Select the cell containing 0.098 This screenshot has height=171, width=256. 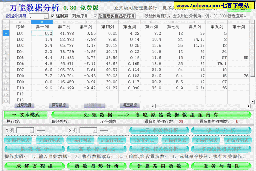coord(130,88)
